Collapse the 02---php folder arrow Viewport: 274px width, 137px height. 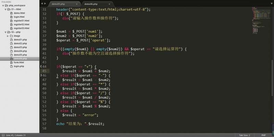pos(6,32)
